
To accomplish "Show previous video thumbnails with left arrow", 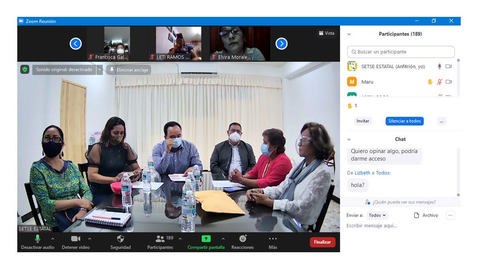I will pos(76,44).
